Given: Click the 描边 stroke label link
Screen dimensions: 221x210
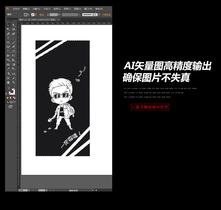Looking at the screenshot, I should pos(42,15).
